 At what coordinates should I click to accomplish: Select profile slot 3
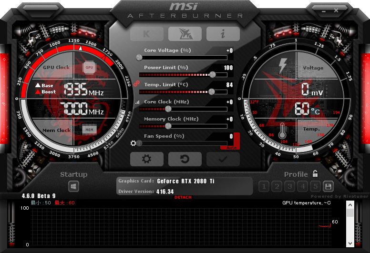tap(290, 186)
